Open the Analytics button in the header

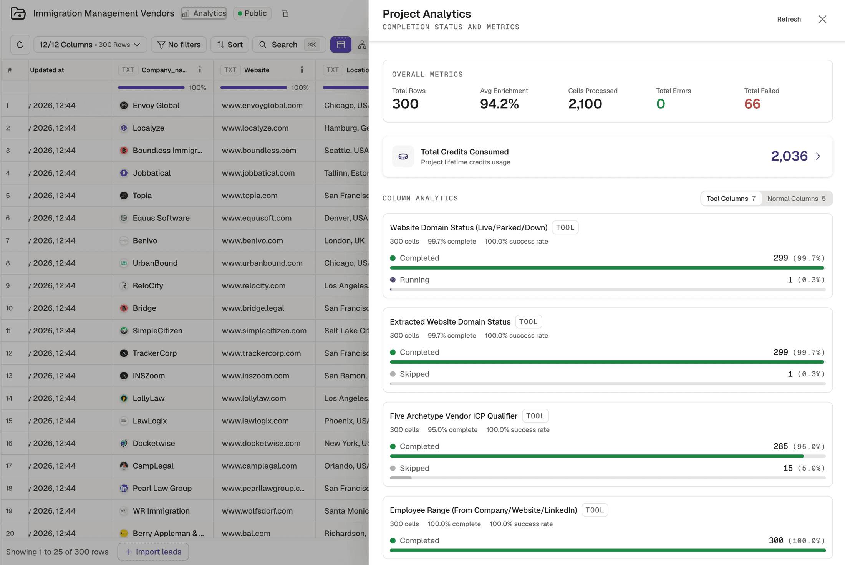tap(204, 13)
